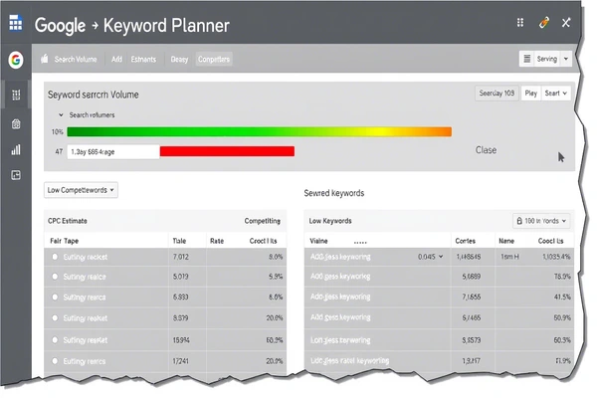Image resolution: width=597 pixels, height=398 pixels.
Task: Open the apps grid icon beside Google
Action: (16, 23)
